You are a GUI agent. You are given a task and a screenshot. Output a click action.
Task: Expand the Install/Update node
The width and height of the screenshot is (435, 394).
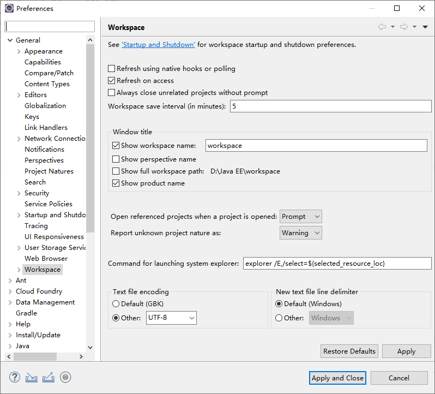(10, 335)
